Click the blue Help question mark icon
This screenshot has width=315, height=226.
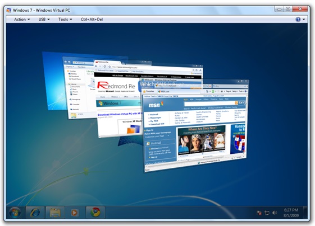tap(298, 20)
